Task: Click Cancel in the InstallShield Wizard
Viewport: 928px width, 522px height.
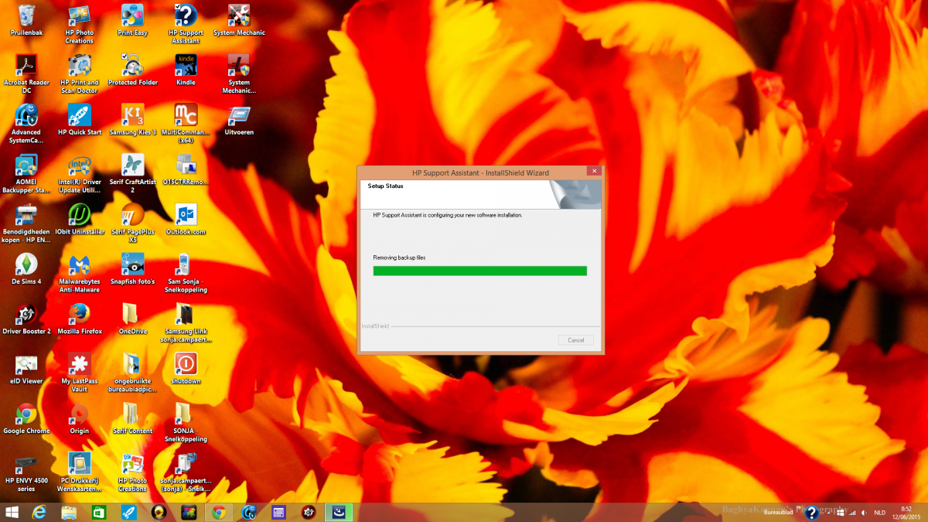Action: coord(575,340)
